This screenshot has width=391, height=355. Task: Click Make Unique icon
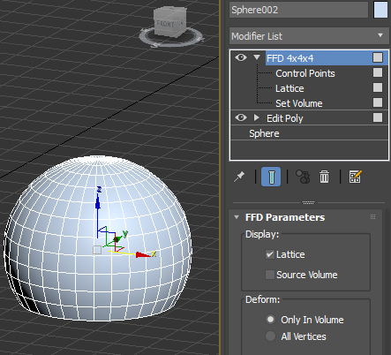(303, 177)
